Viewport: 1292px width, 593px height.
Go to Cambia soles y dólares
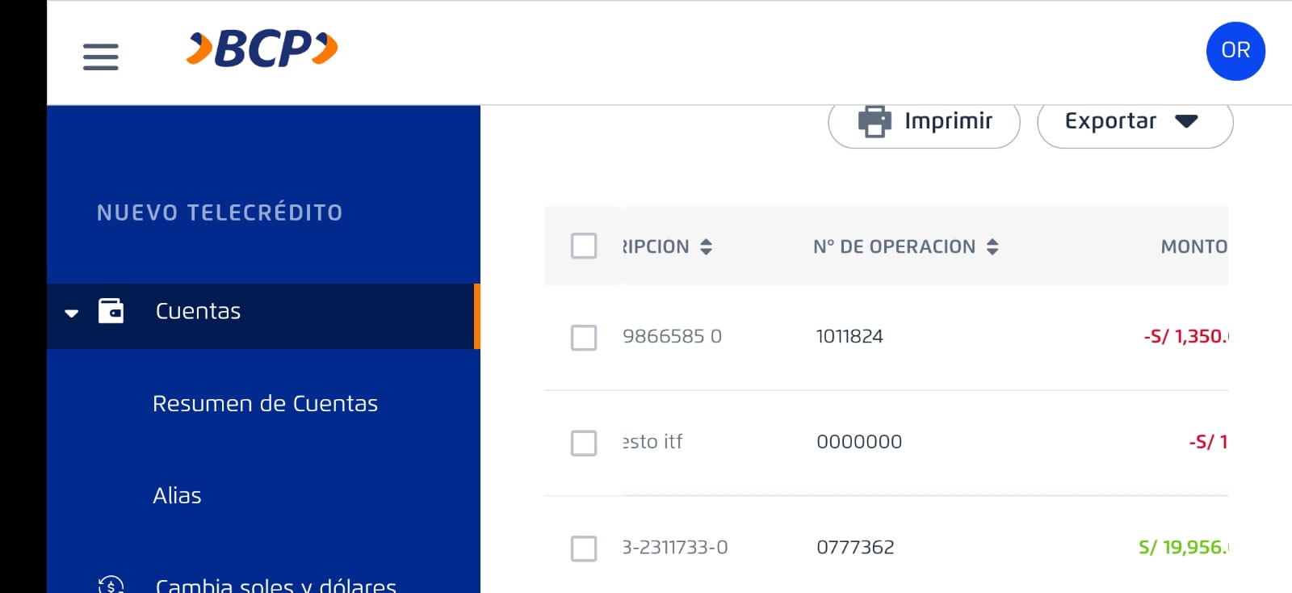[x=275, y=585]
